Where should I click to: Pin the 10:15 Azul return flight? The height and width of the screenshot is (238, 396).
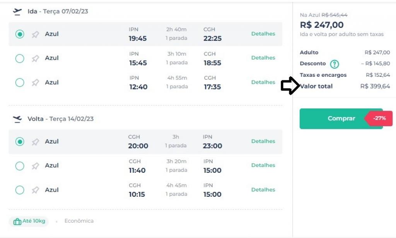pos(35,190)
